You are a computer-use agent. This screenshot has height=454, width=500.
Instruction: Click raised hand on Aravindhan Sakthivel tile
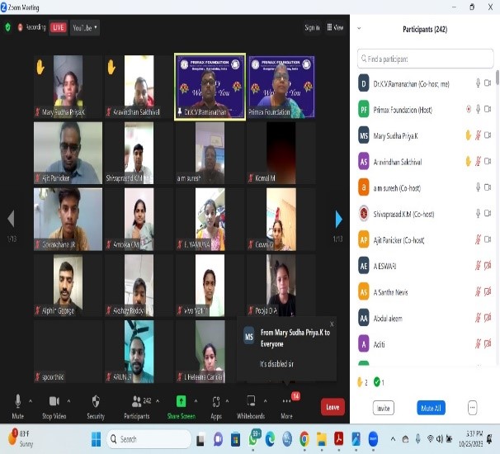111,68
